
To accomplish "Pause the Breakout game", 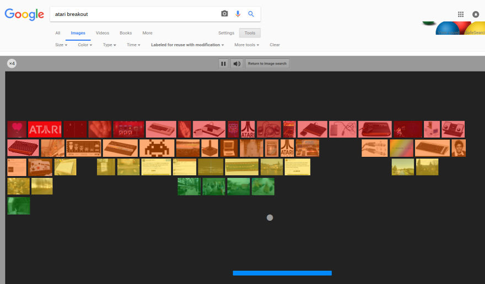I will coord(223,64).
